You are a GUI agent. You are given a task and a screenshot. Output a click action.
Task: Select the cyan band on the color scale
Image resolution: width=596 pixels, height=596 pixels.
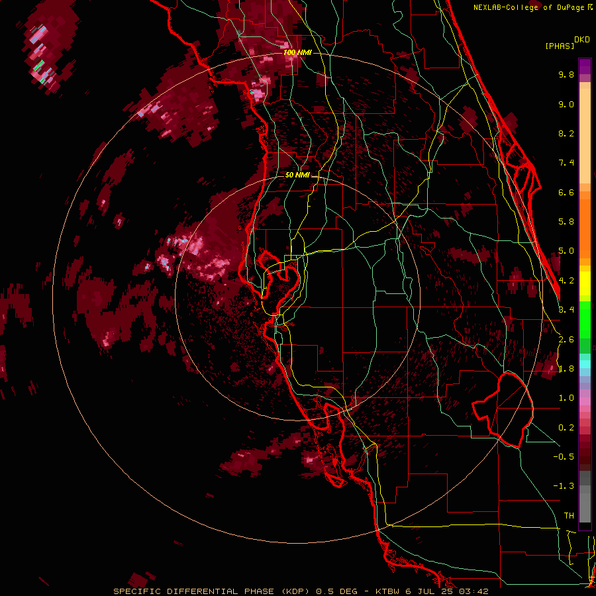click(585, 364)
